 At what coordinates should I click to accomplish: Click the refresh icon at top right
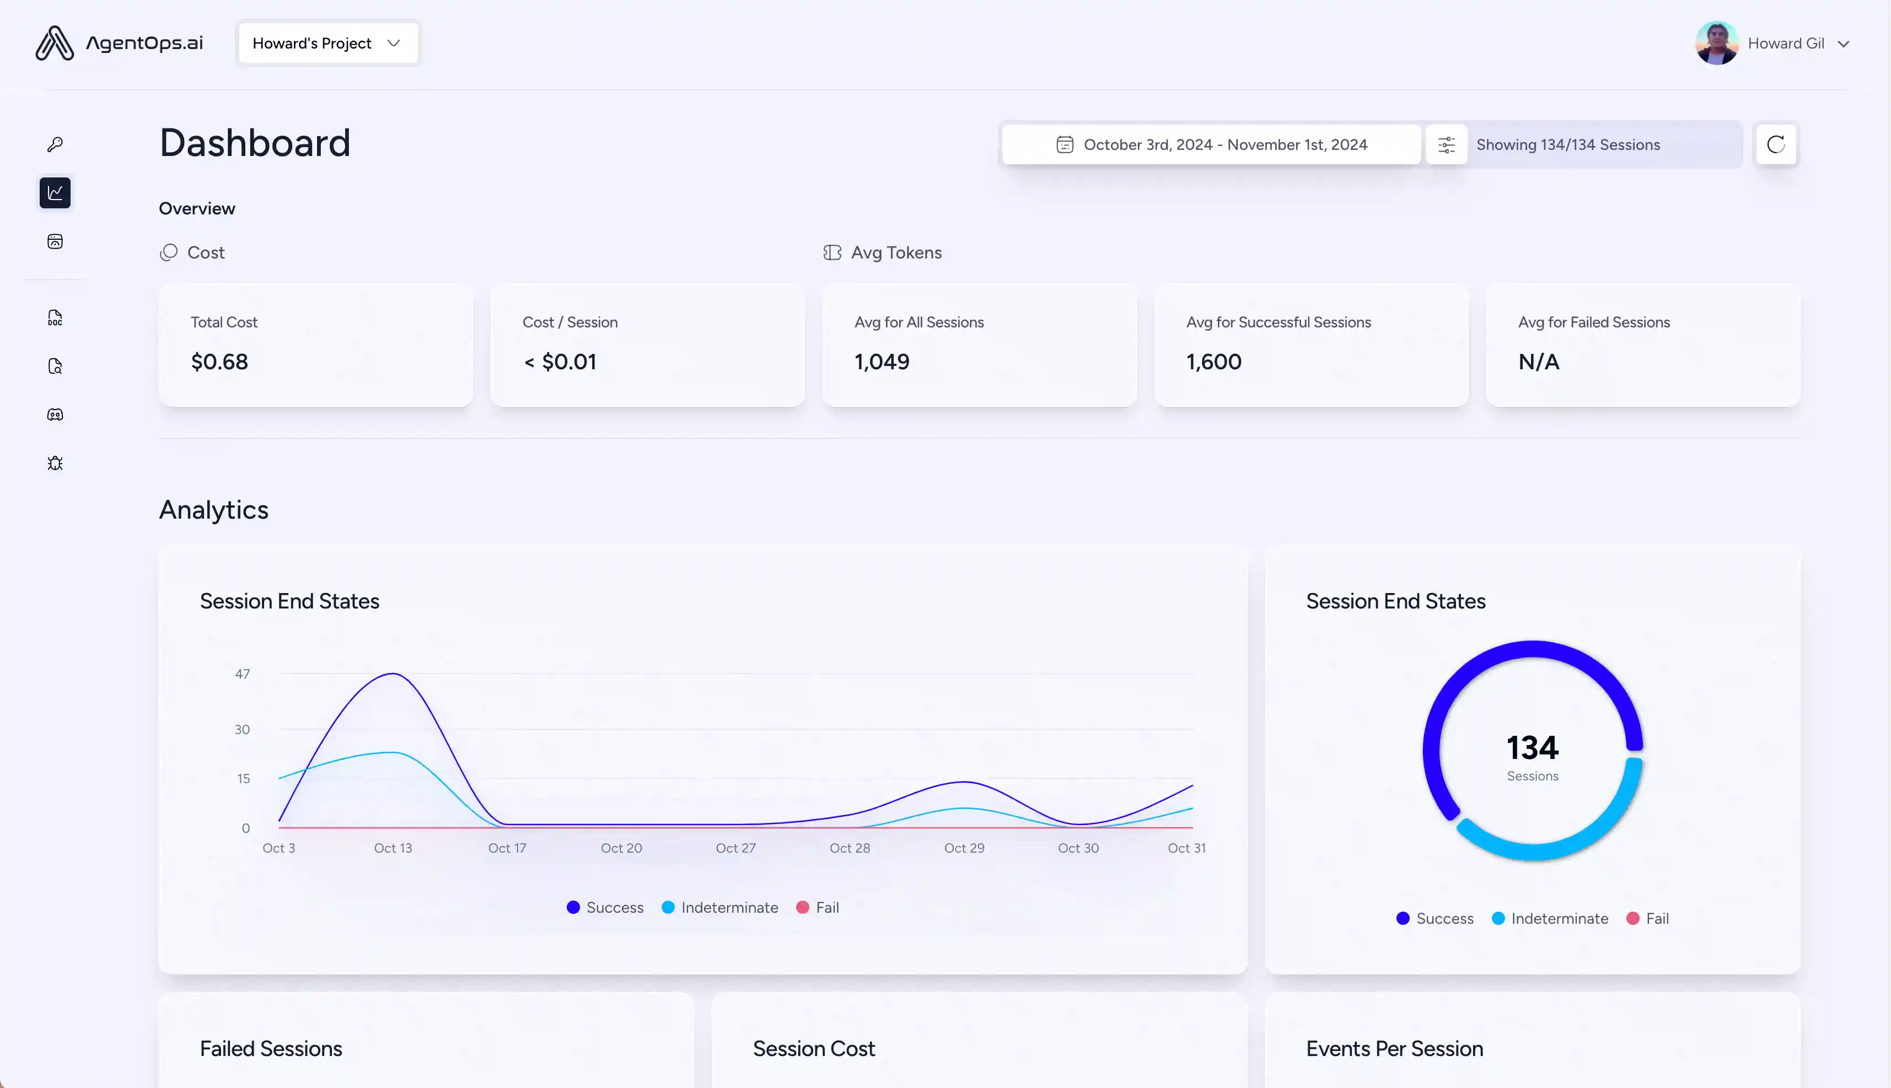click(1777, 144)
